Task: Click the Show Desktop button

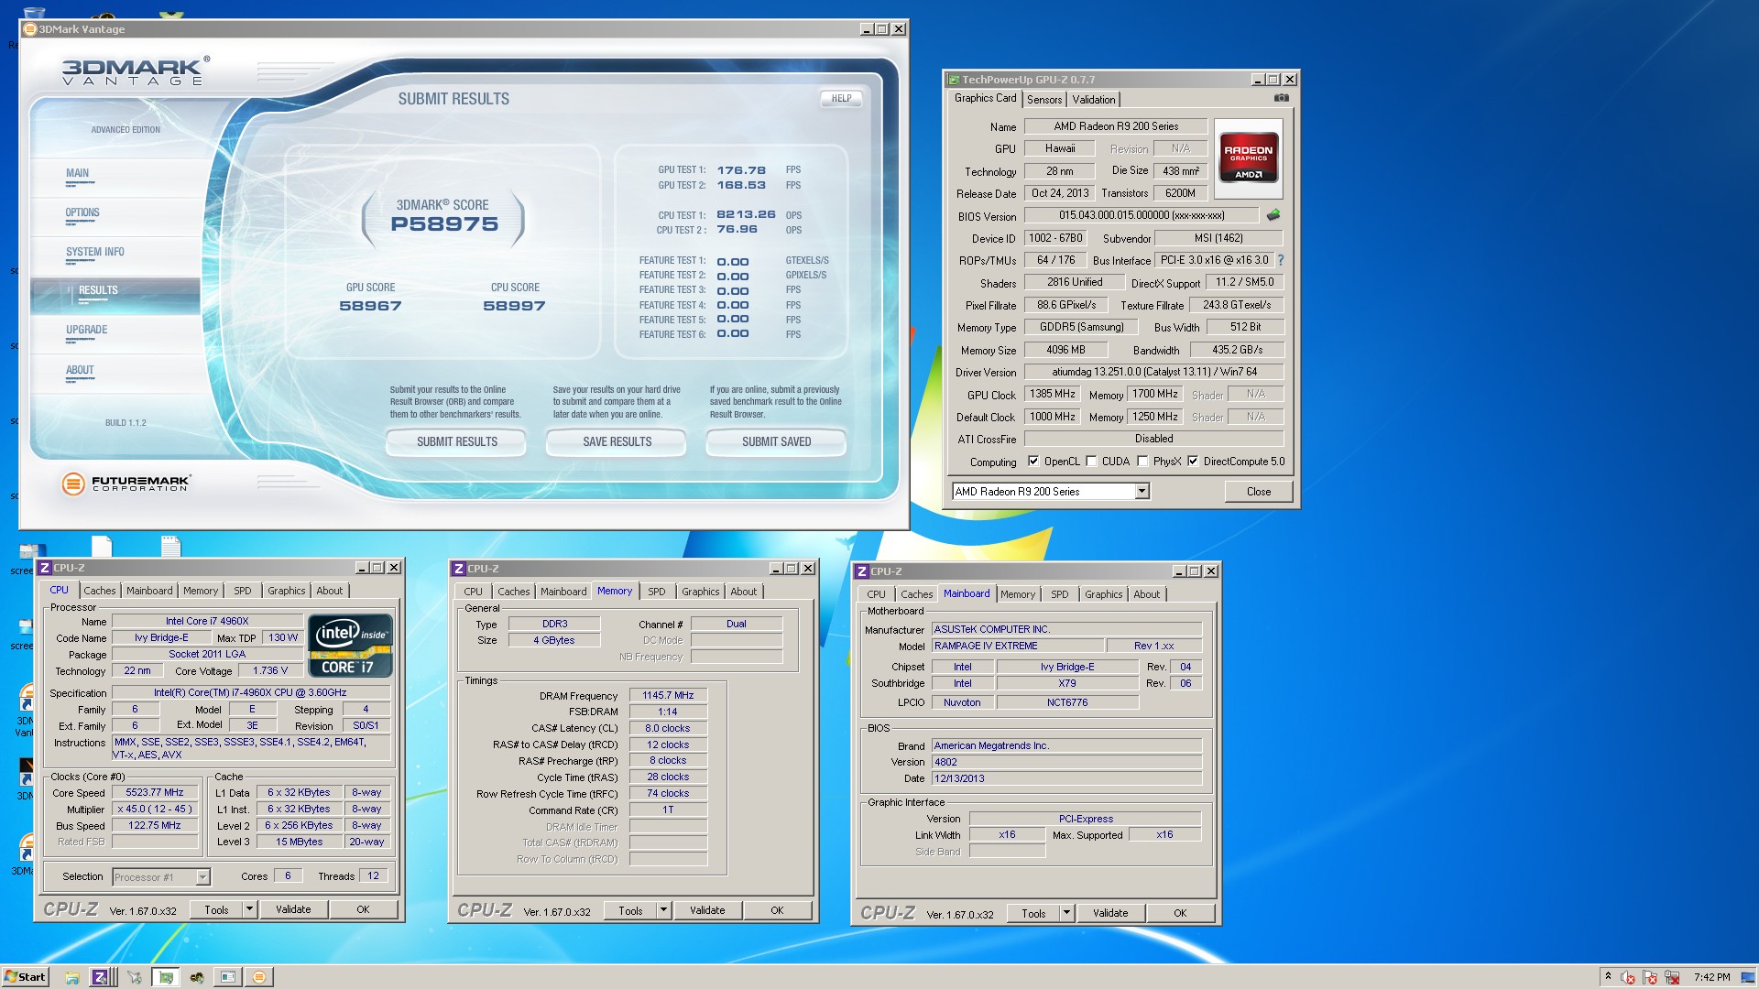Action: coord(1749,977)
